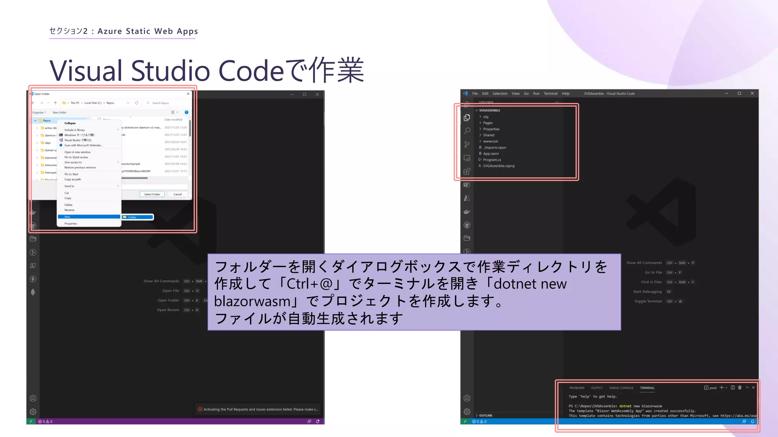
Task: Open the new-terminal launch profile dropdown arrow
Action: 726,388
